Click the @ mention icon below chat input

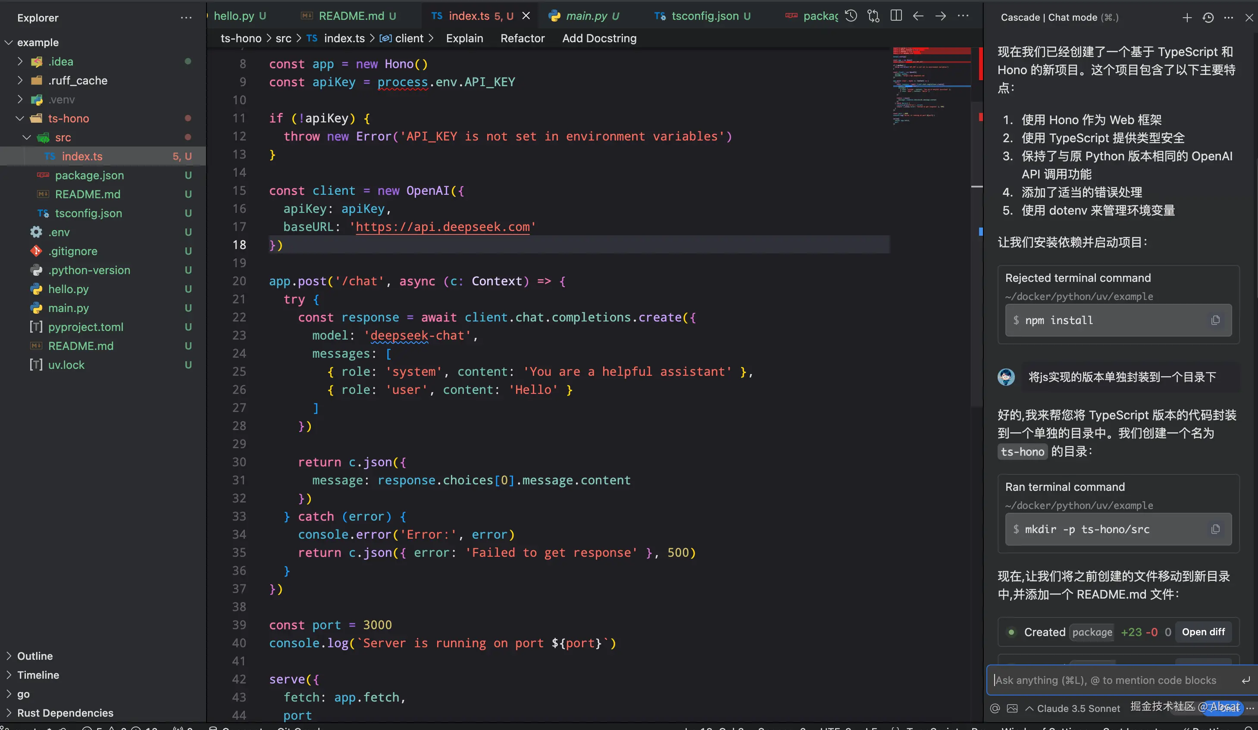(x=995, y=708)
